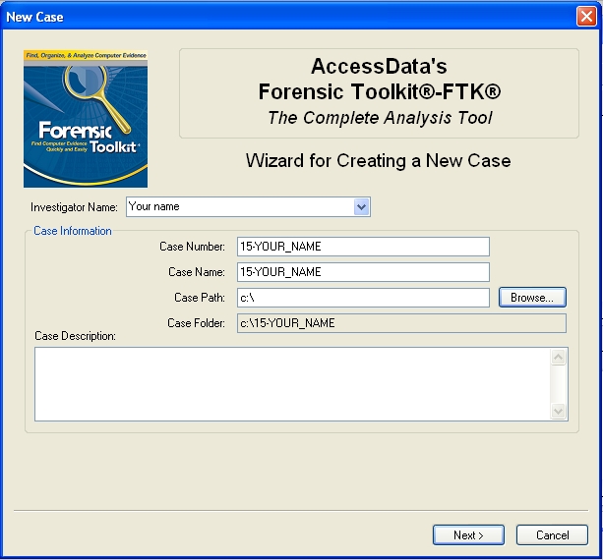Click The Complete Analysis Tool subtitle
603x560 pixels.
380,118
